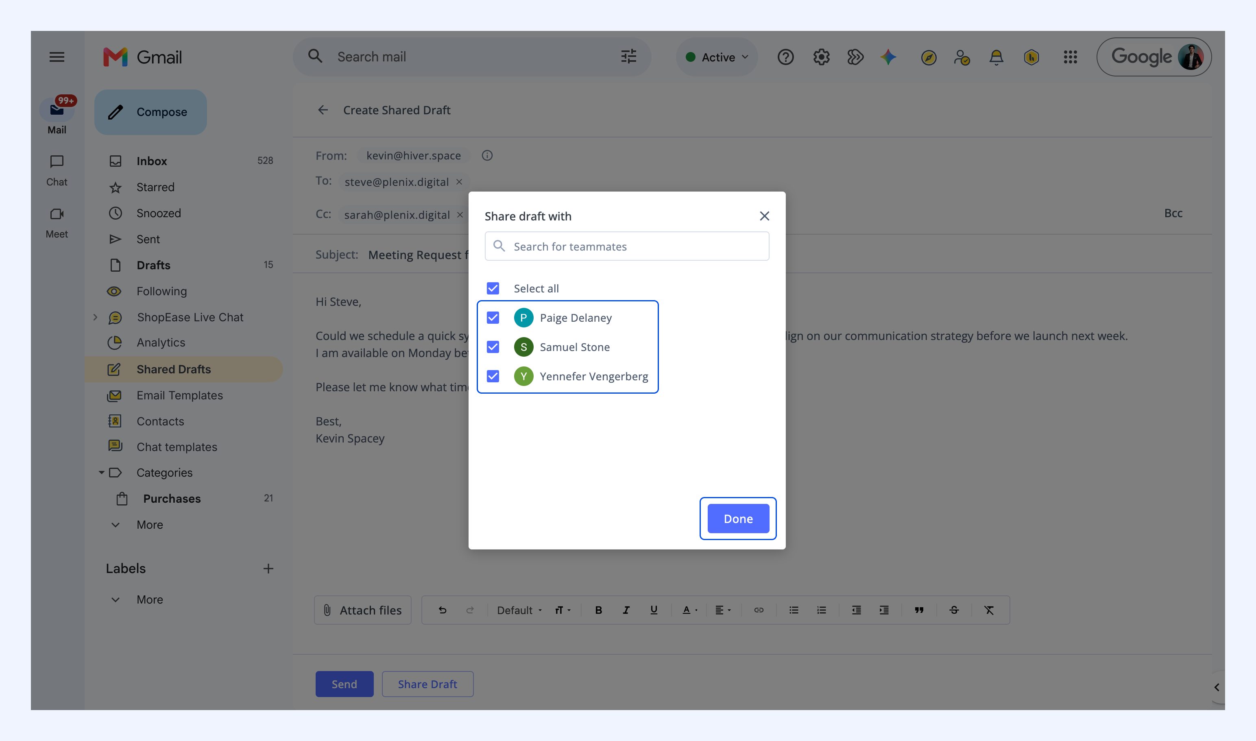
Task: Uncheck the Select all checkbox
Action: 493,289
